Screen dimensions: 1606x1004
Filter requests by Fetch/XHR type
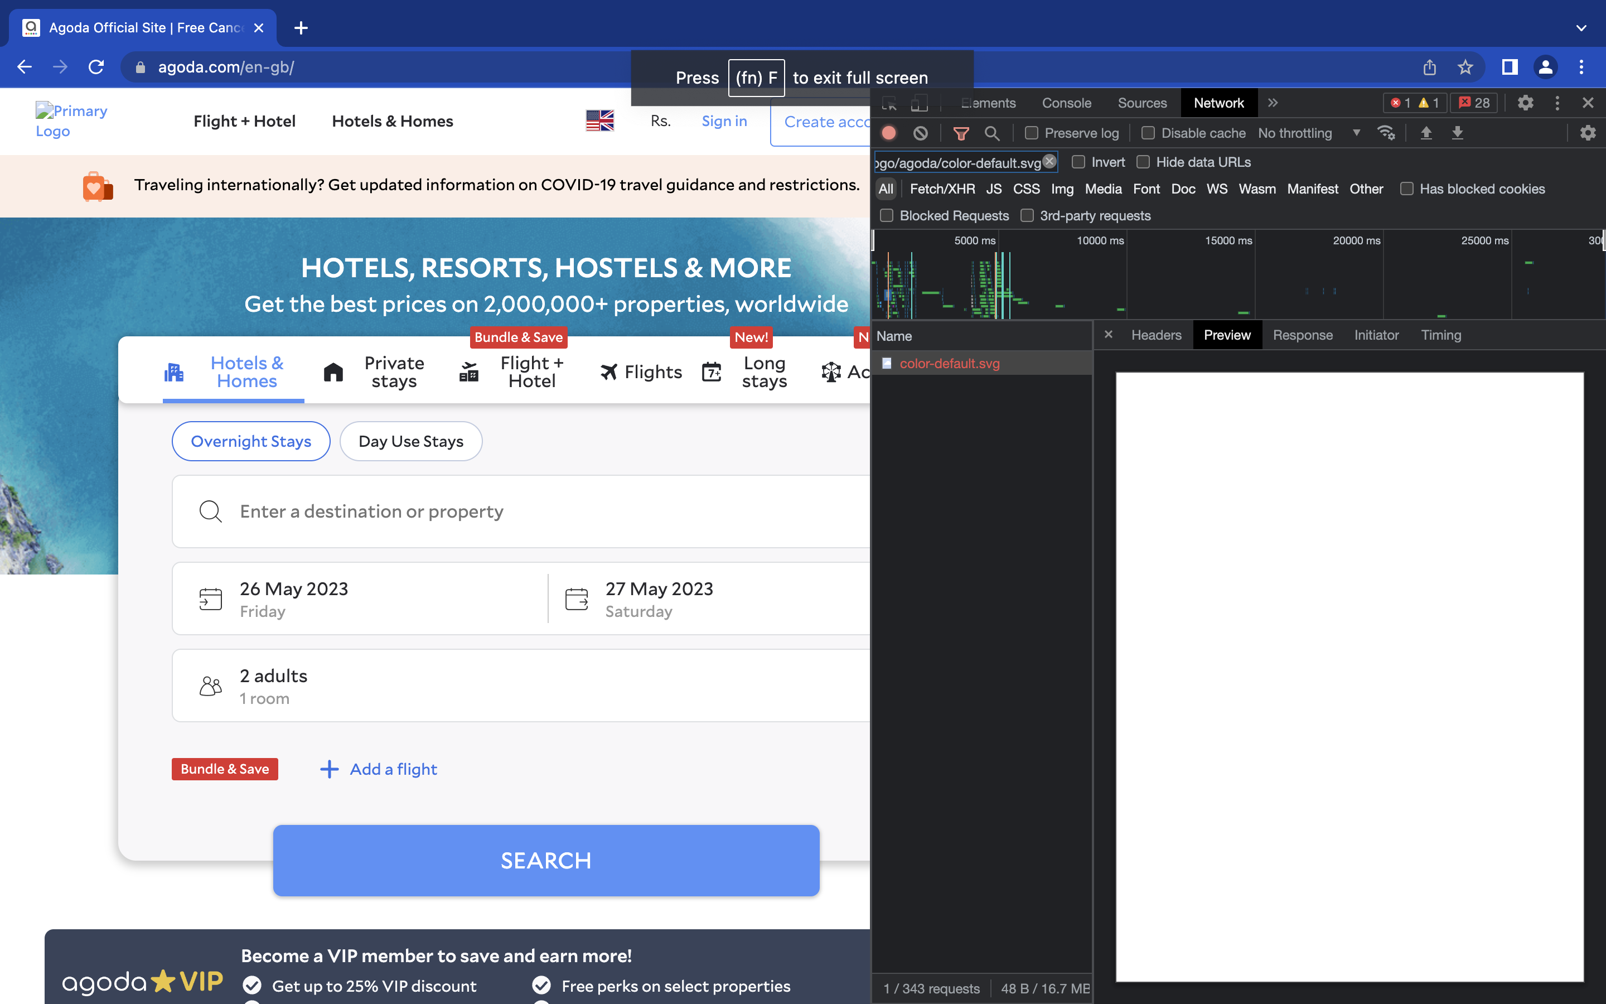click(x=942, y=189)
